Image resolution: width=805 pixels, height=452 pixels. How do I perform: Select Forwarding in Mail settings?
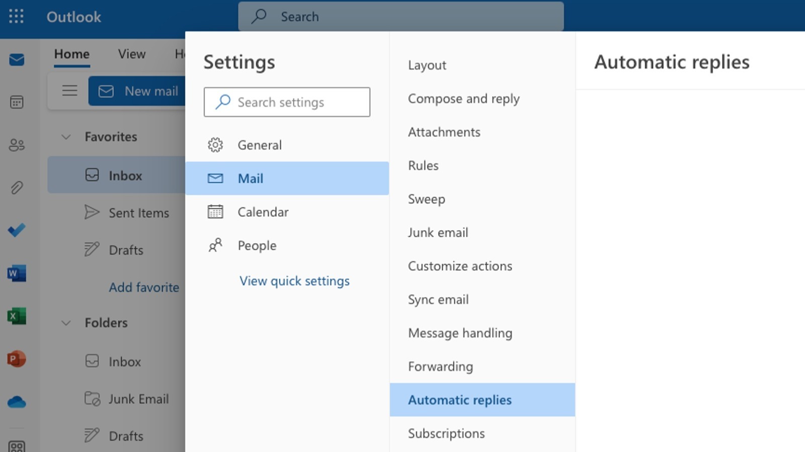(440, 367)
